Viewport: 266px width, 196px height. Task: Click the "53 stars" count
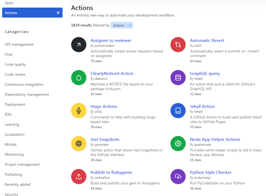[196, 127]
